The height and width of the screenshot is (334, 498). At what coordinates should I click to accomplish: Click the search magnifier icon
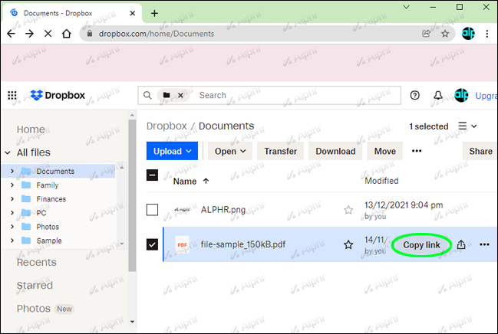[x=147, y=95]
